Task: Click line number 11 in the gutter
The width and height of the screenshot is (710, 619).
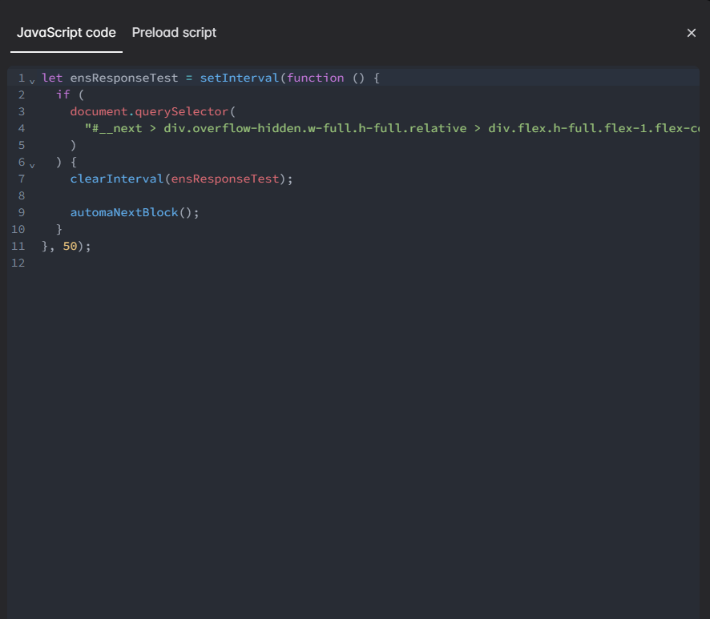Action: pyautogui.click(x=18, y=246)
